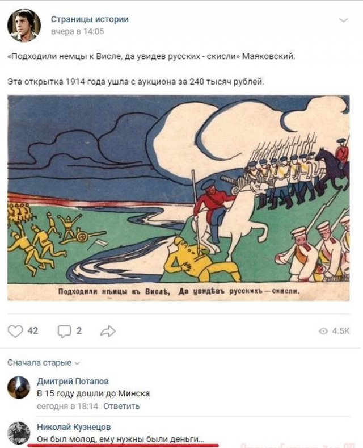This screenshot has width=363, height=448.
Task: Open the Страницы истории community link
Action: (x=90, y=19)
